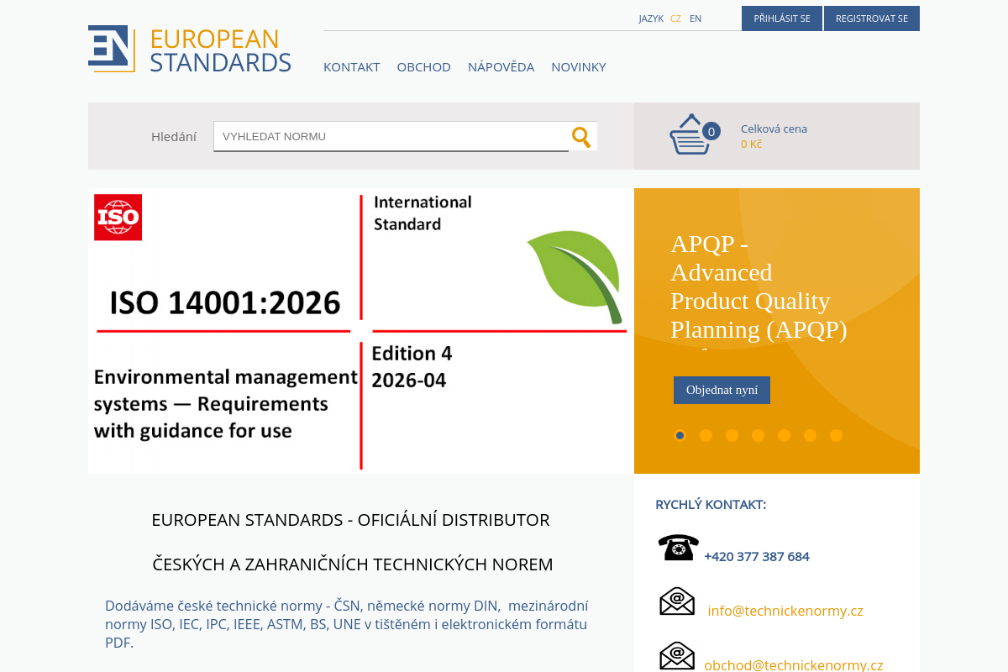Screen dimensions: 1008x672
Task: Open the KONTAKT menu item
Action: 352,67
